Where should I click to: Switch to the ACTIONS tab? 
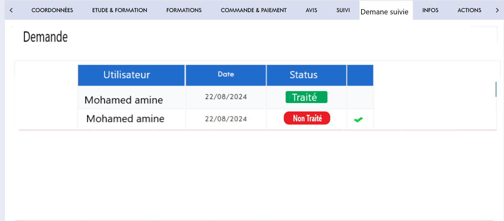click(469, 10)
